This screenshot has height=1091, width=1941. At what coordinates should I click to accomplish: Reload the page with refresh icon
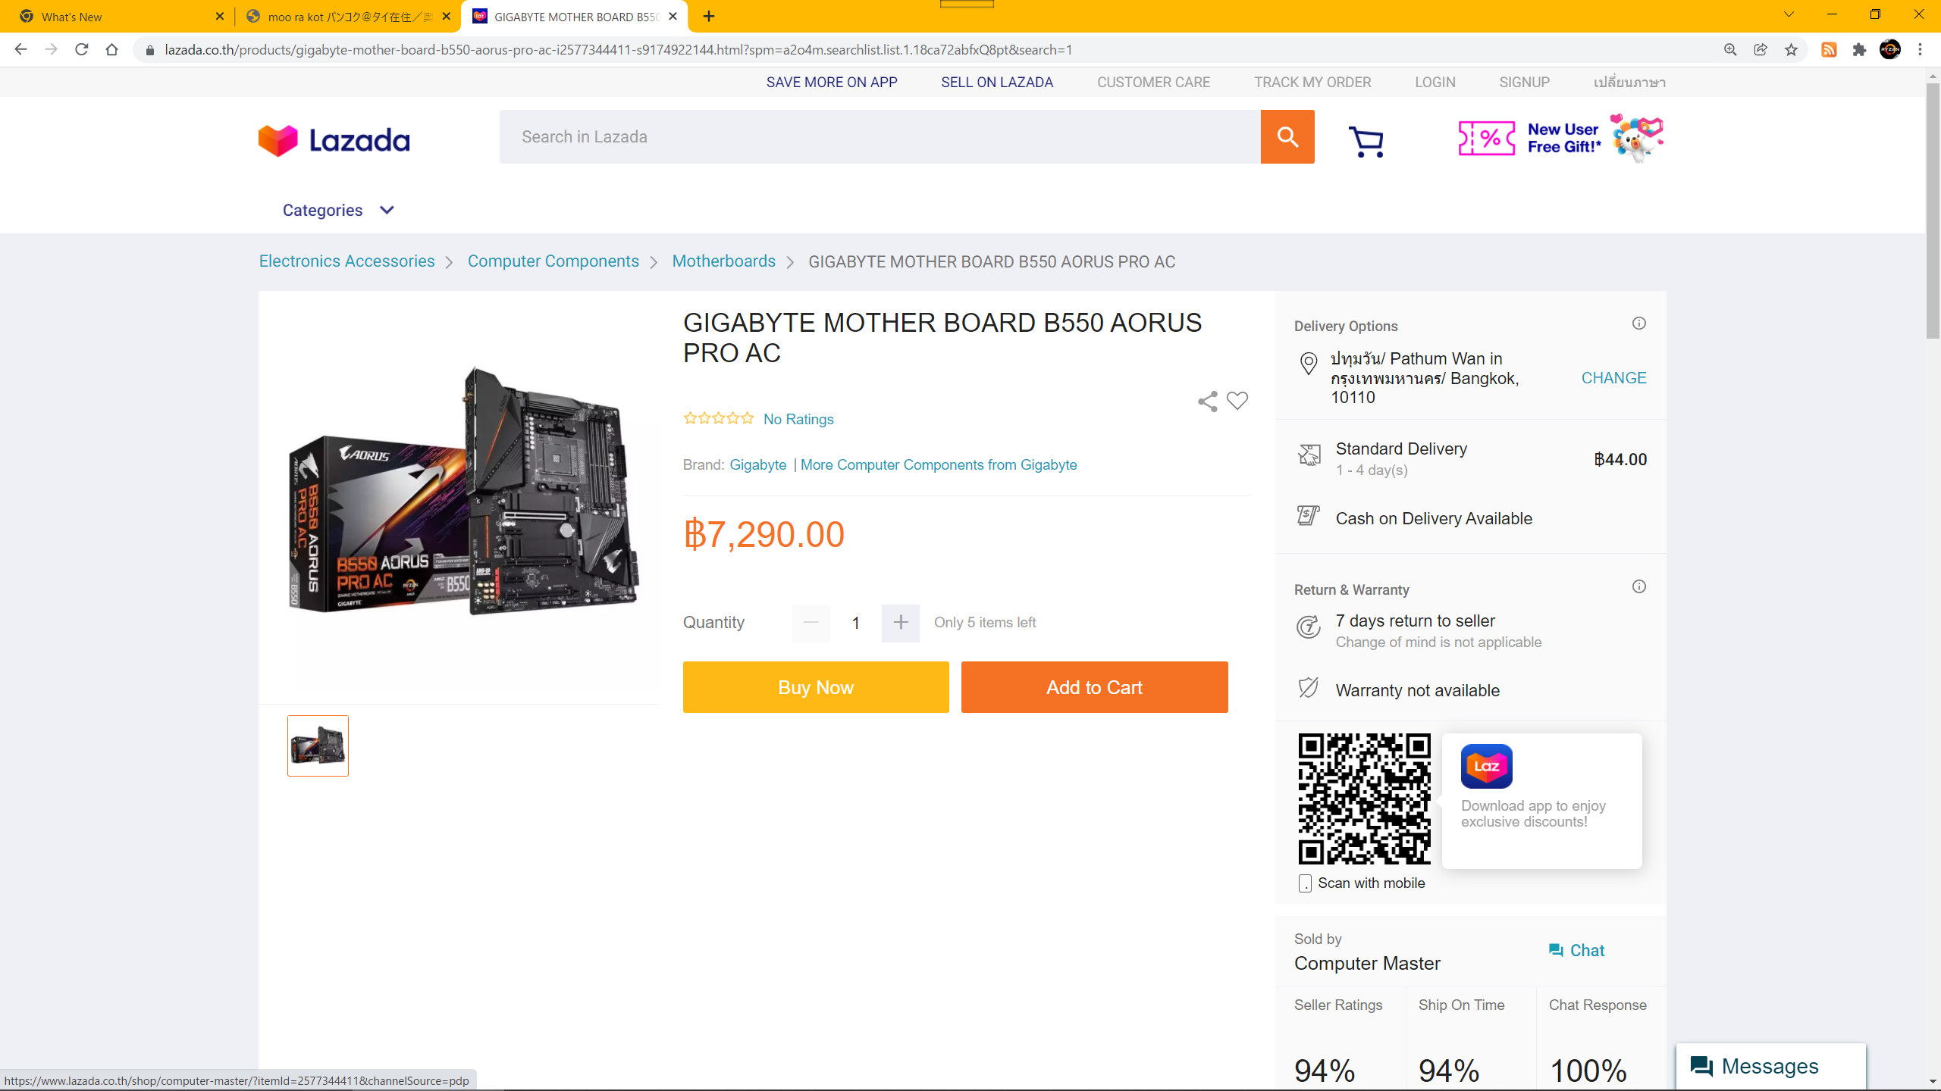tap(81, 50)
